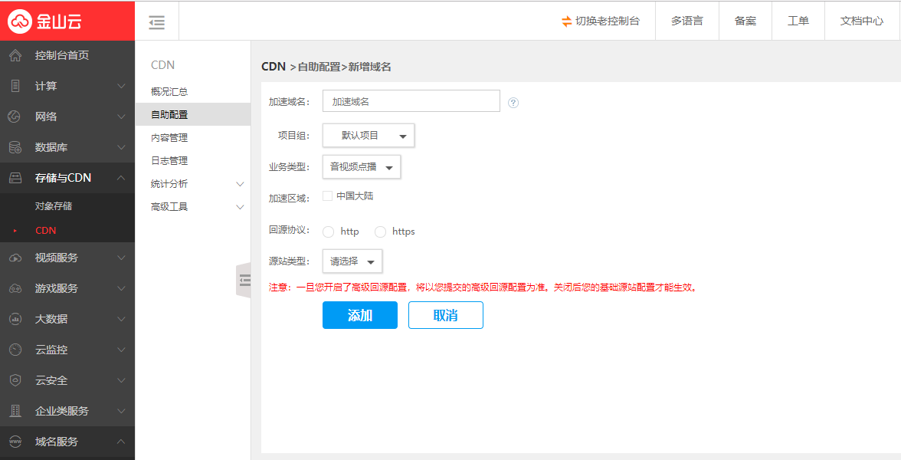Click the orange switch arrows icon
This screenshot has width=901, height=460.
tap(567, 21)
